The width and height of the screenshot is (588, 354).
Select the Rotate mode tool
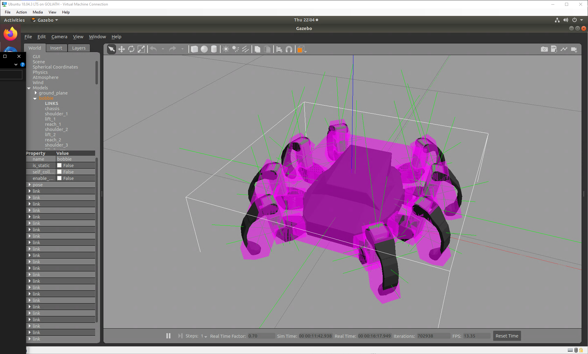pos(131,49)
